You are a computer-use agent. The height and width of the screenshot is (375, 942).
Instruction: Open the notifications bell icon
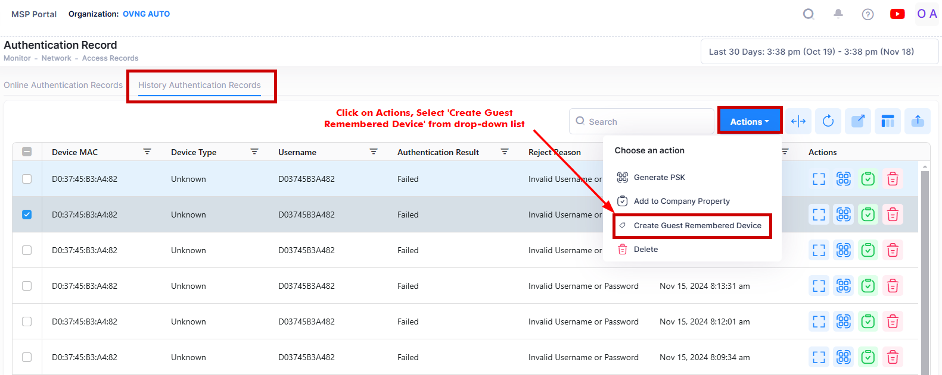(838, 14)
